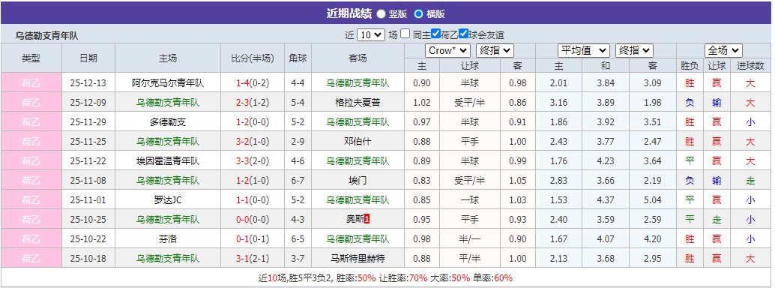Click the 走 handicap result in 奥斯 row
This screenshot has height=288, width=775.
[717, 220]
